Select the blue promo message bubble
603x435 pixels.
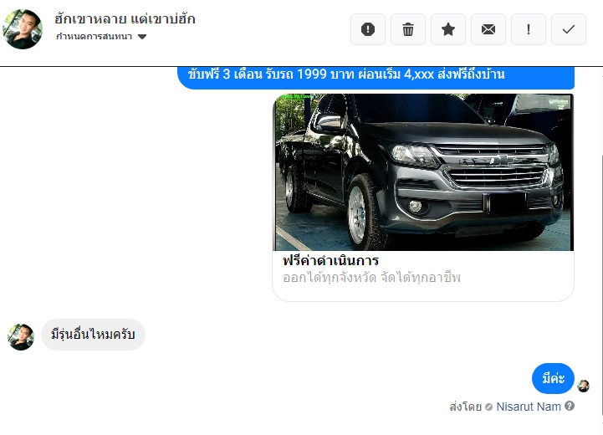[376, 77]
